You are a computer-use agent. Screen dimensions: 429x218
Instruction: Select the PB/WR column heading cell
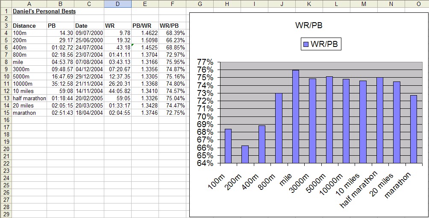pos(145,26)
